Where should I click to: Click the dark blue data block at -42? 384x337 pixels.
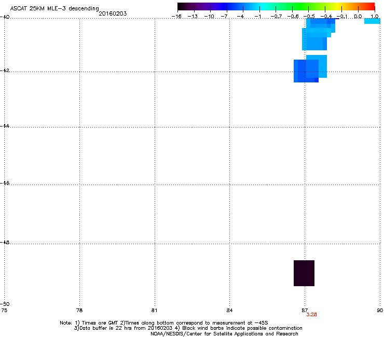[x=306, y=71]
